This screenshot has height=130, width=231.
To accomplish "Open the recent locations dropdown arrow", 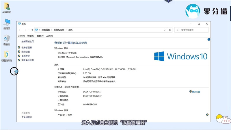I will 29,30.
